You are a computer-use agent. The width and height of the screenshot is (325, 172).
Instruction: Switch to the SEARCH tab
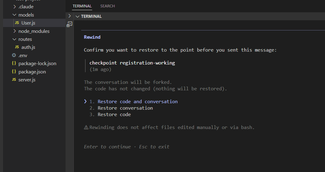[x=108, y=6]
